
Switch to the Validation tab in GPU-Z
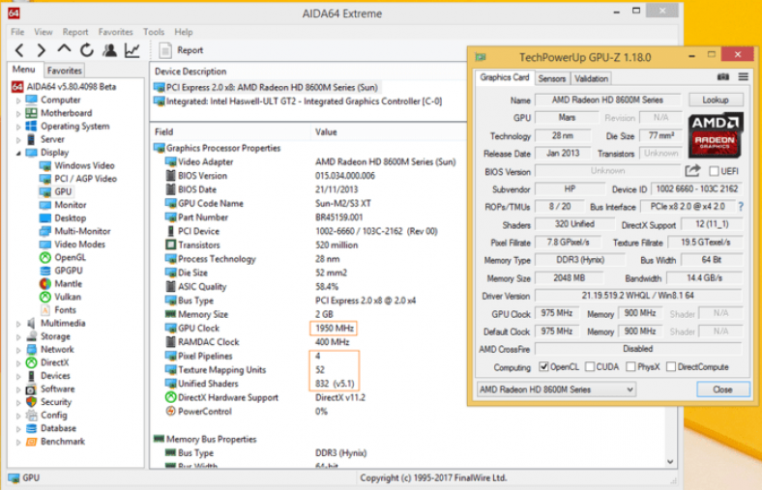[x=591, y=78]
